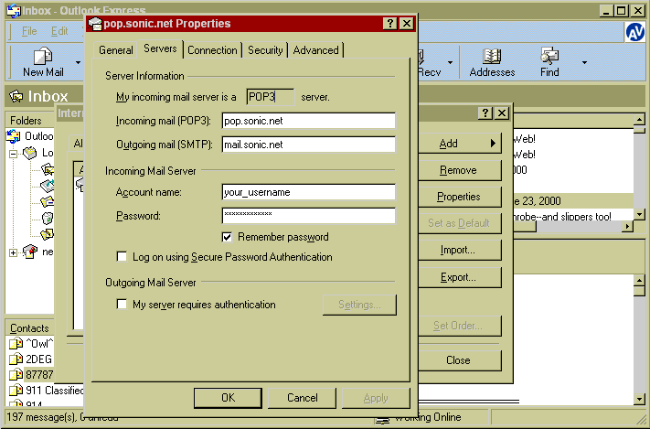Select the Local Folders icon in tree
This screenshot has height=429, width=650.
click(x=29, y=153)
